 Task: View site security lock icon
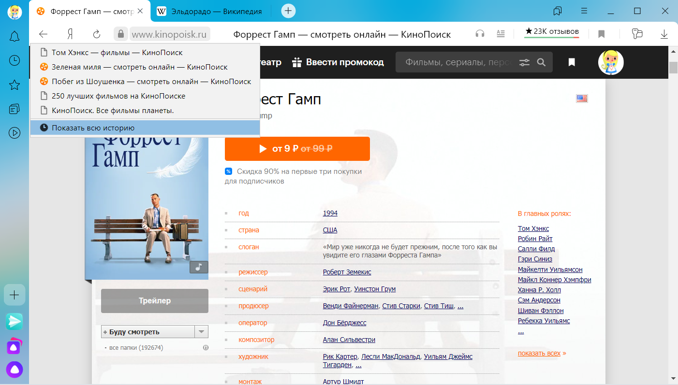point(120,34)
